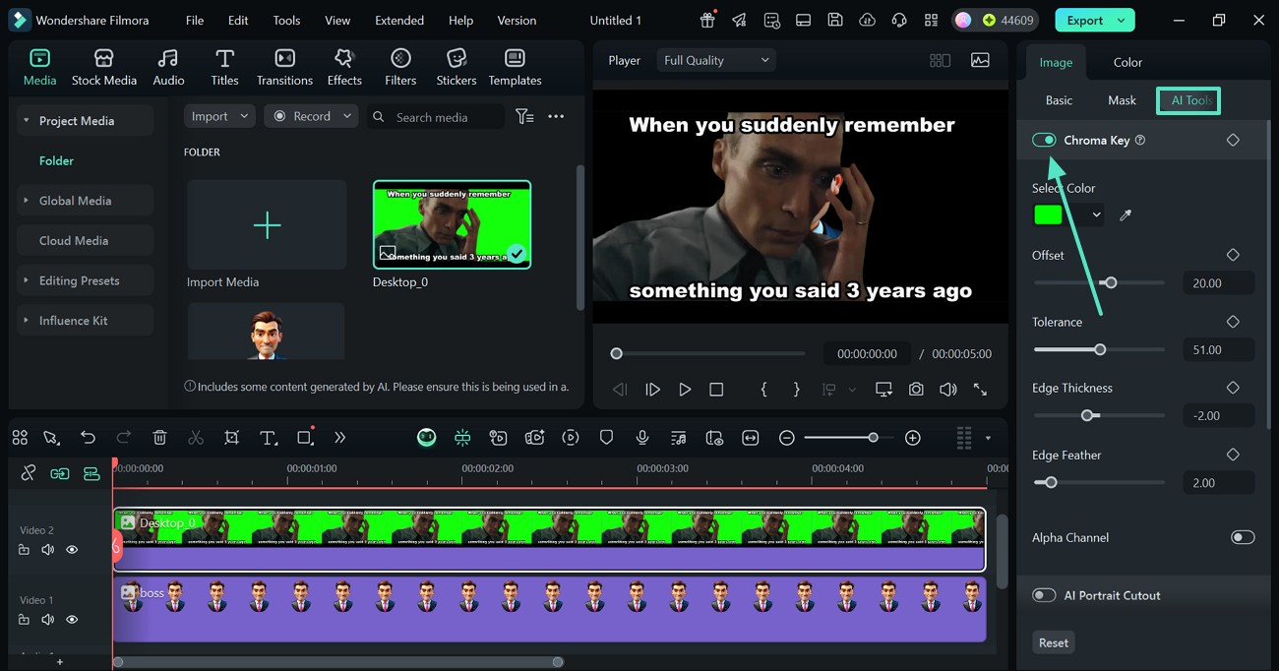
Task: Delete selected clip with trash icon
Action: tap(160, 438)
